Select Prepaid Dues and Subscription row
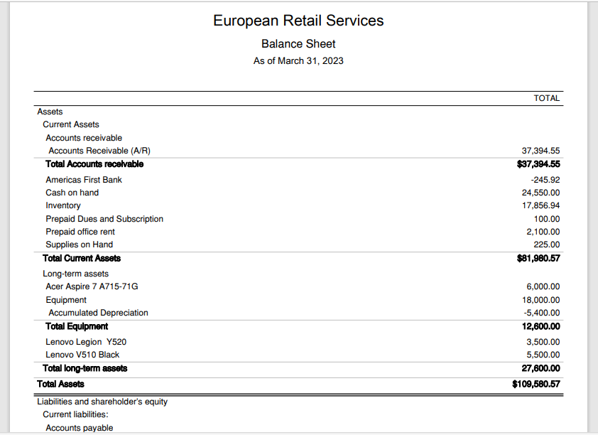Screen dimensions: 598x435 point(104,219)
